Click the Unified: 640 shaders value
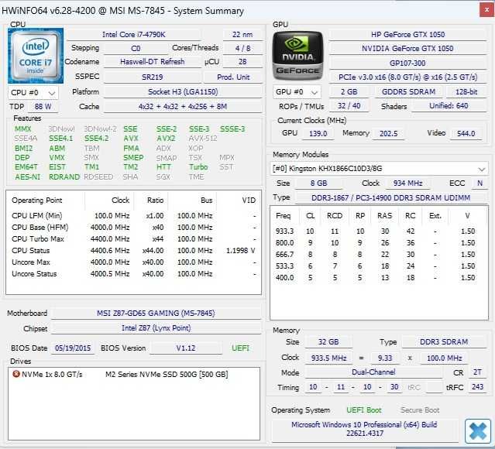The height and width of the screenshot is (449, 495). point(449,106)
